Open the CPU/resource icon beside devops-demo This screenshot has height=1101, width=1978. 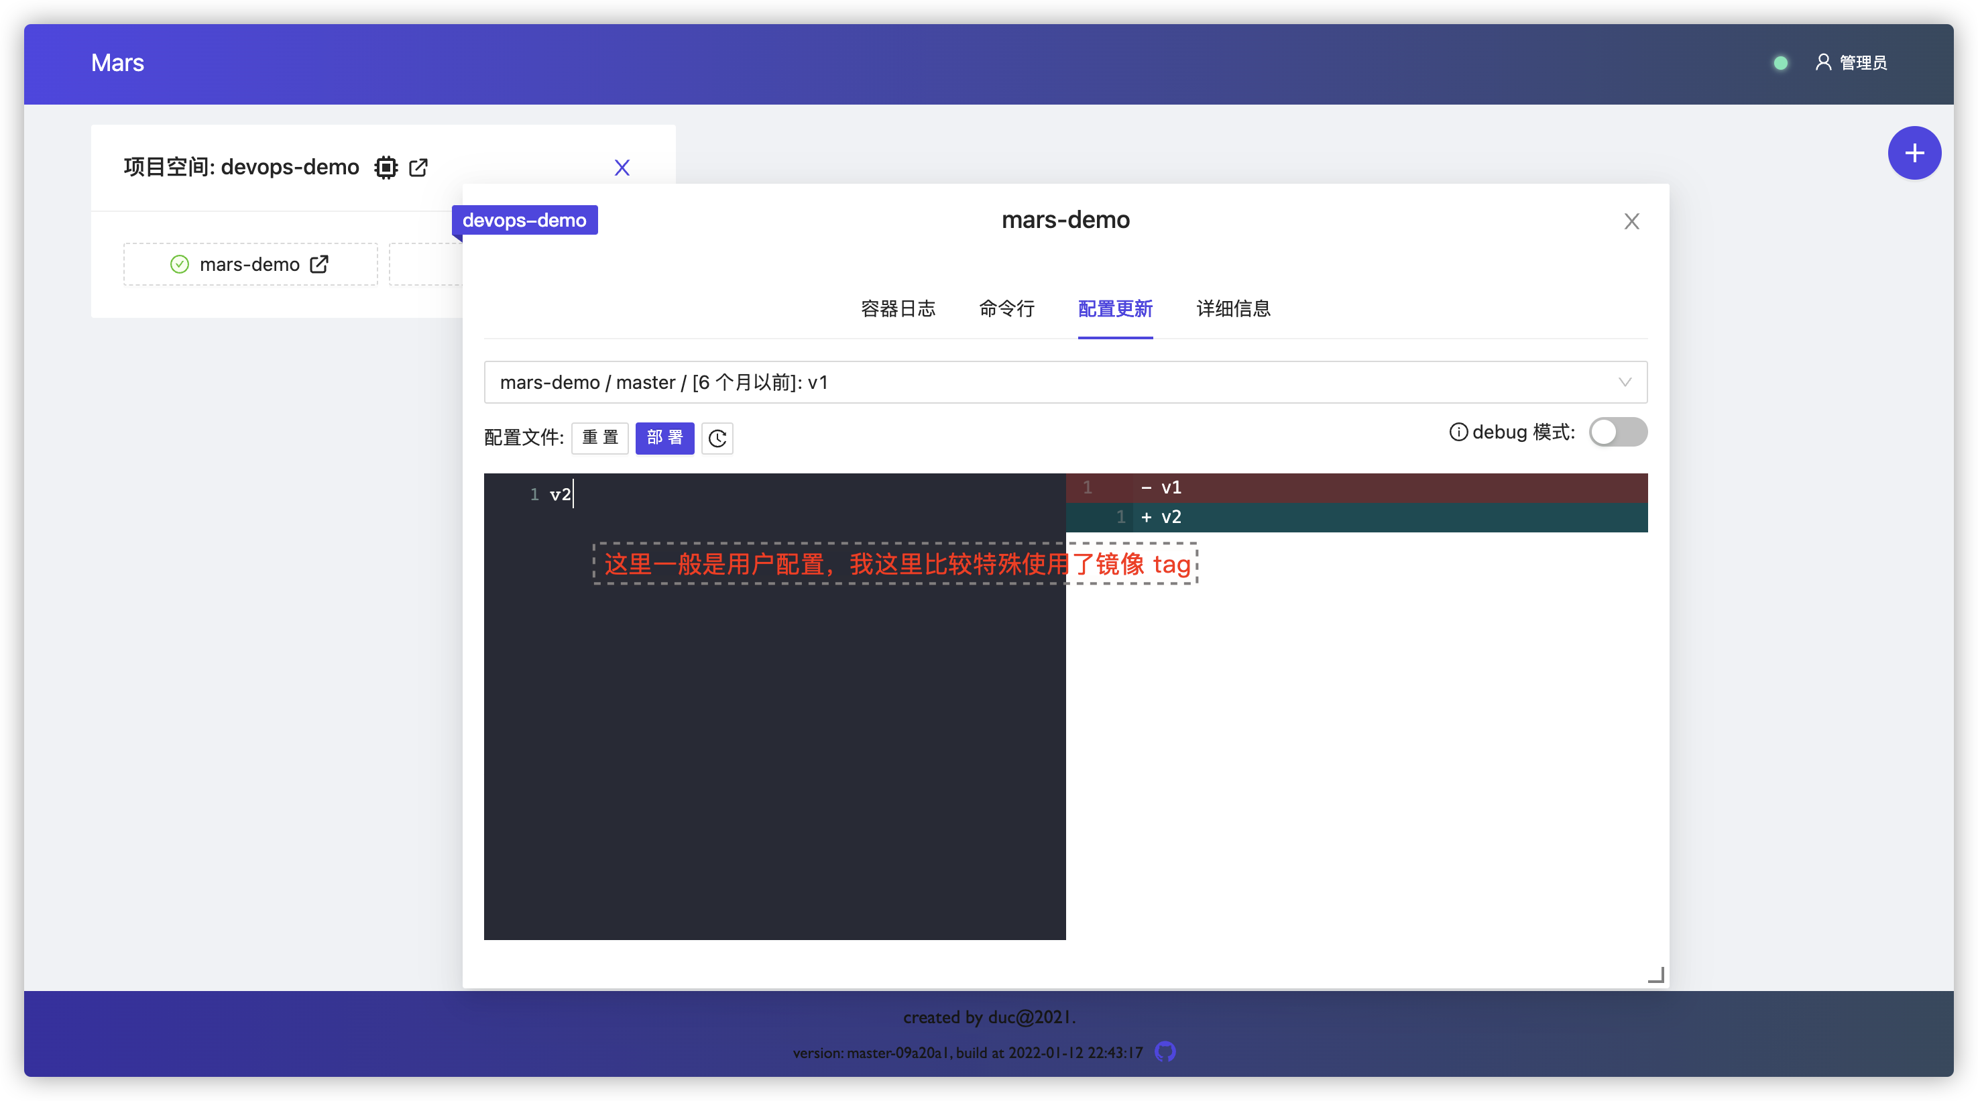coord(386,166)
